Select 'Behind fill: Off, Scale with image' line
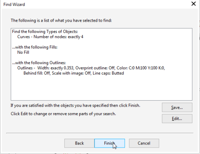200x154 pixels. (74, 73)
